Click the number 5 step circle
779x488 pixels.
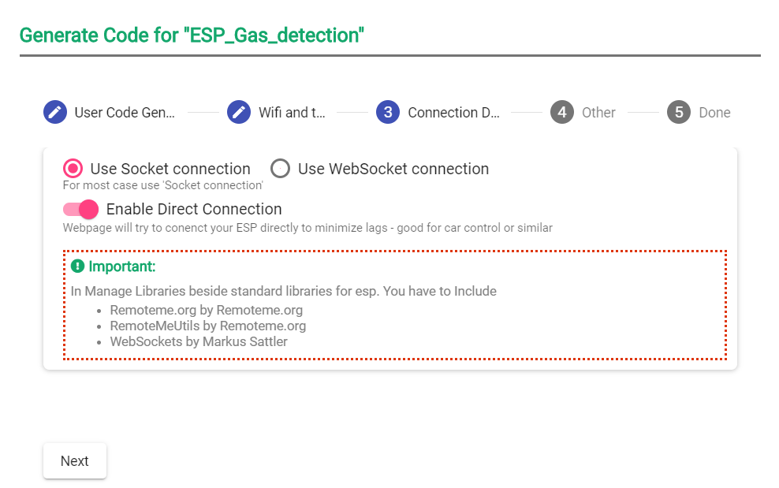pyautogui.click(x=679, y=112)
